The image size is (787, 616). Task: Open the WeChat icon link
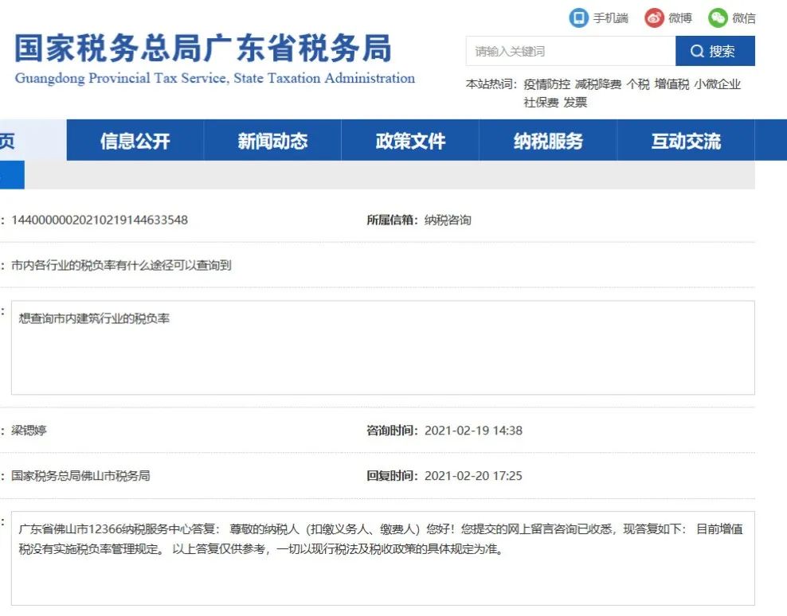718,18
